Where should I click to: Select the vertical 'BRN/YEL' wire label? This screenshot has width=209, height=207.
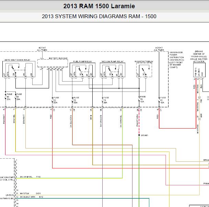(x=14, y=119)
